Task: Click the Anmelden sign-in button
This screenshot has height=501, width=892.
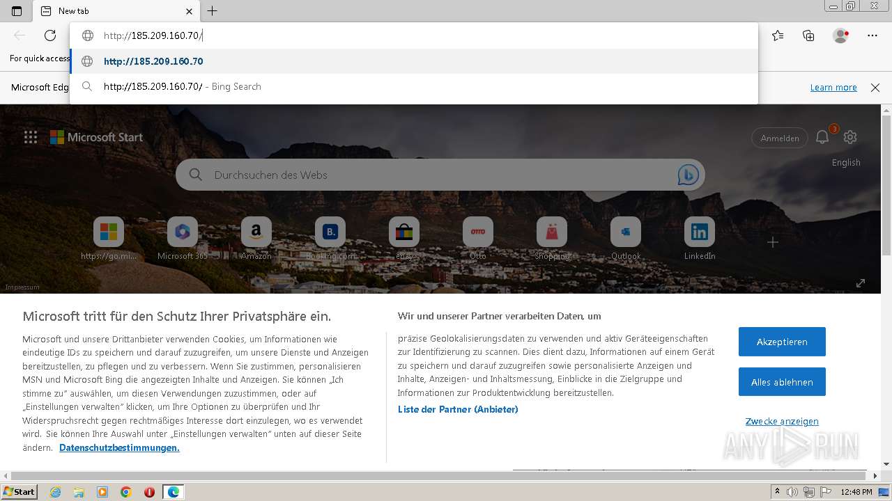Action: pyautogui.click(x=780, y=138)
